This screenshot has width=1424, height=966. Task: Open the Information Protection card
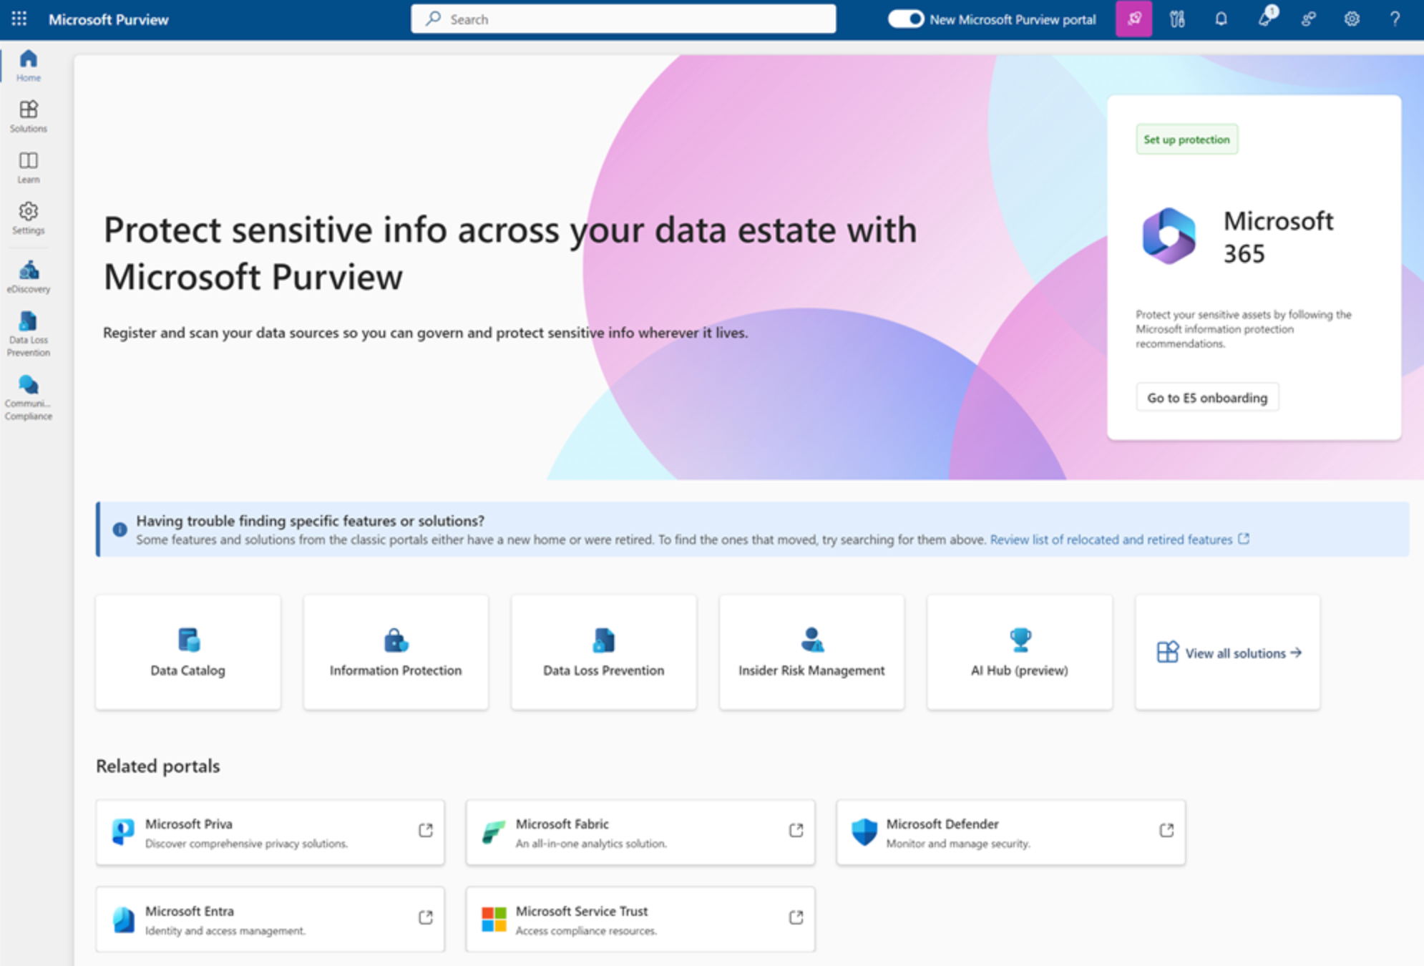click(x=396, y=652)
